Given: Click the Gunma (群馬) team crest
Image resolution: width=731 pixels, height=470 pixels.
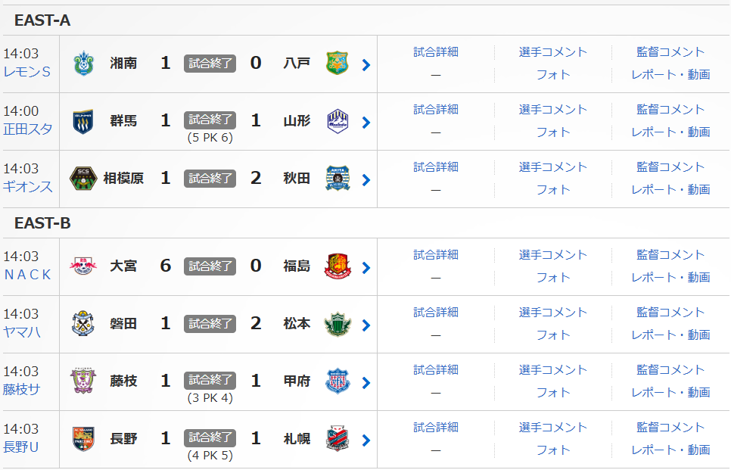Looking at the screenshot, I should [x=83, y=121].
